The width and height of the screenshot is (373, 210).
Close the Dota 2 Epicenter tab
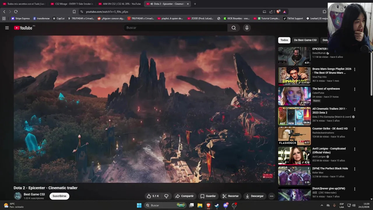pyautogui.click(x=188, y=4)
